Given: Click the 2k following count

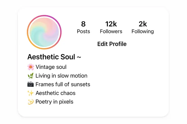Looking at the screenshot, I should (x=142, y=24).
